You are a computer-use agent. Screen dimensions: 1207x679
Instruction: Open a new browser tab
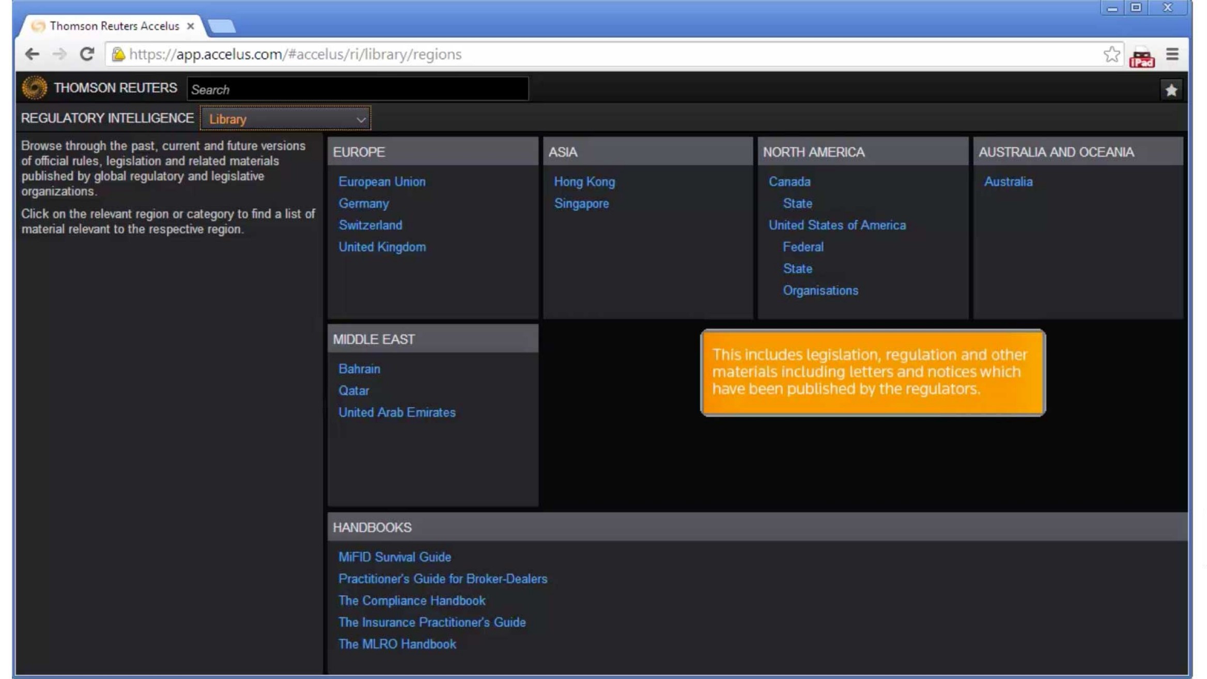click(x=222, y=26)
